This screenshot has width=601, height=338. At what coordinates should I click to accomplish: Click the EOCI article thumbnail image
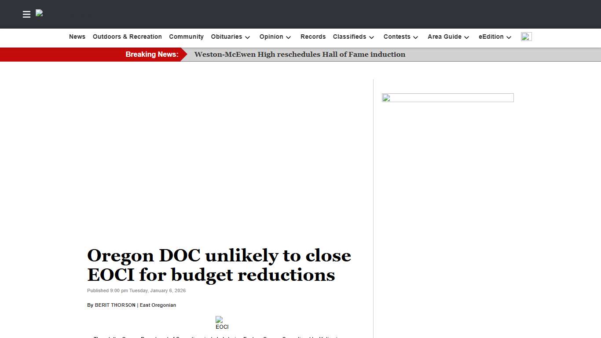pyautogui.click(x=222, y=323)
